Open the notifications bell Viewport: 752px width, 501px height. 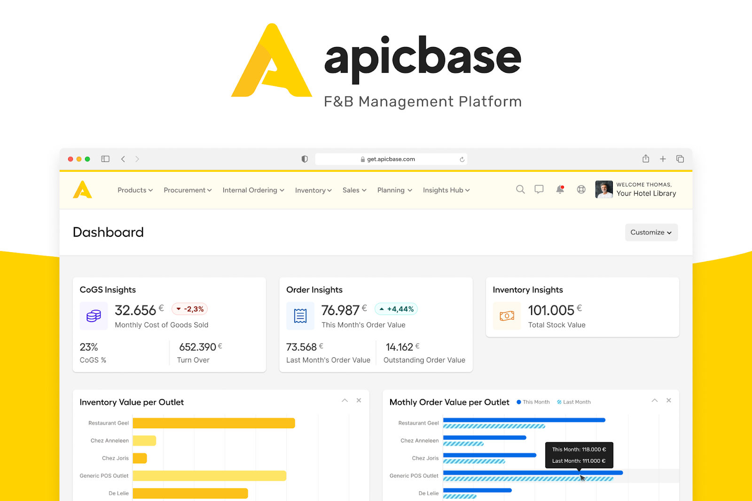pyautogui.click(x=560, y=189)
